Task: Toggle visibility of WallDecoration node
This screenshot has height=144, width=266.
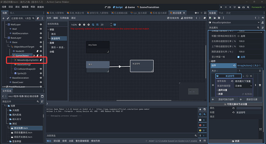Action: 41,33
